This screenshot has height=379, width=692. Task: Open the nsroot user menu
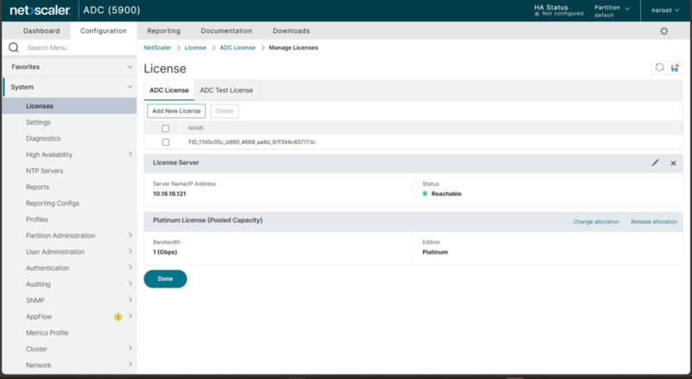pyautogui.click(x=665, y=10)
